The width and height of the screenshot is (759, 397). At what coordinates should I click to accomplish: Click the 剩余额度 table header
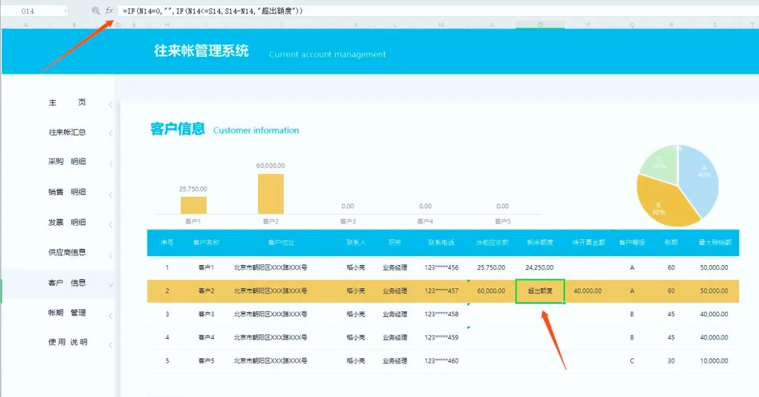click(540, 243)
